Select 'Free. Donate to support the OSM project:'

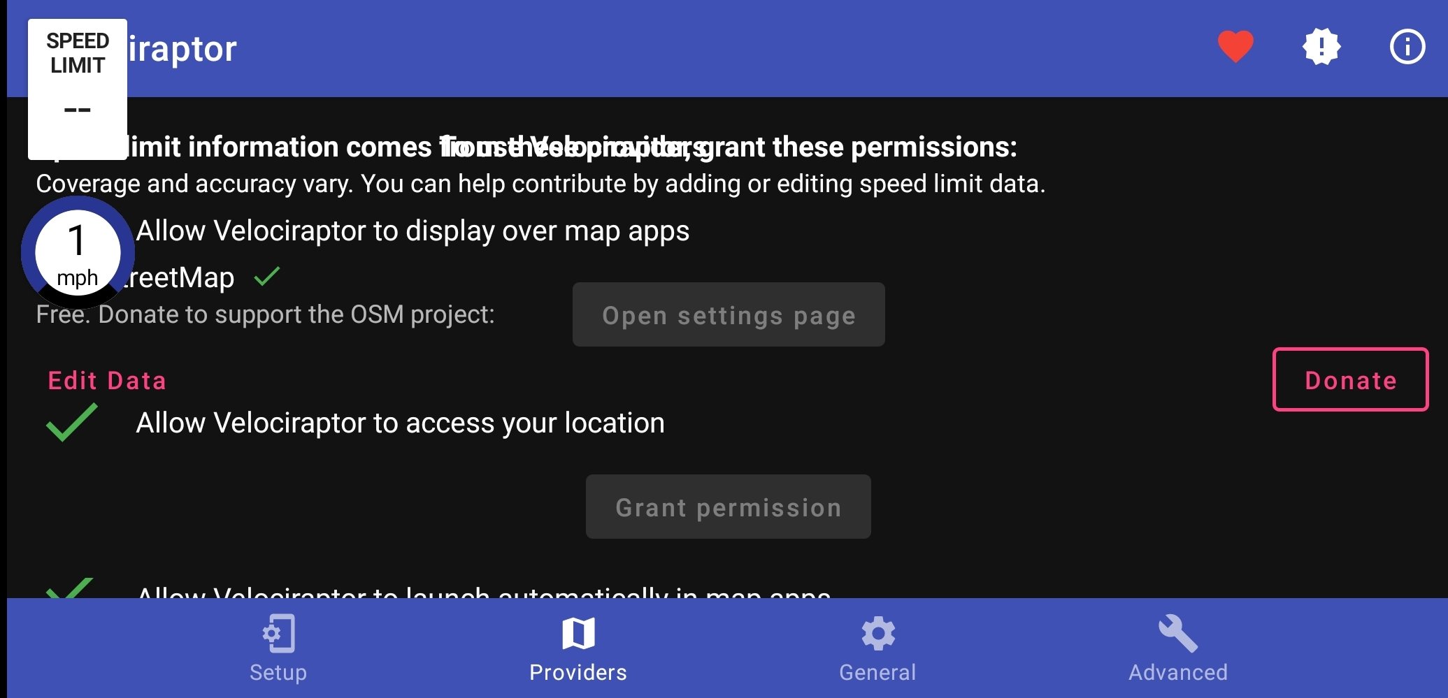coord(265,314)
